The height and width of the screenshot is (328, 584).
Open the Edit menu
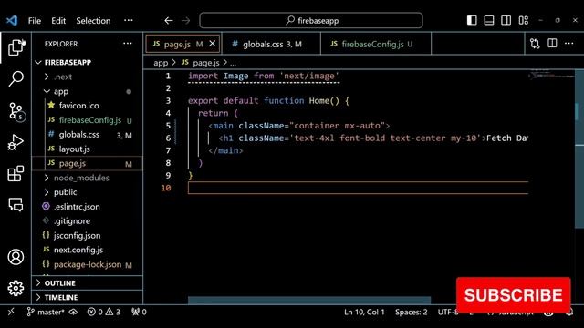(58, 21)
